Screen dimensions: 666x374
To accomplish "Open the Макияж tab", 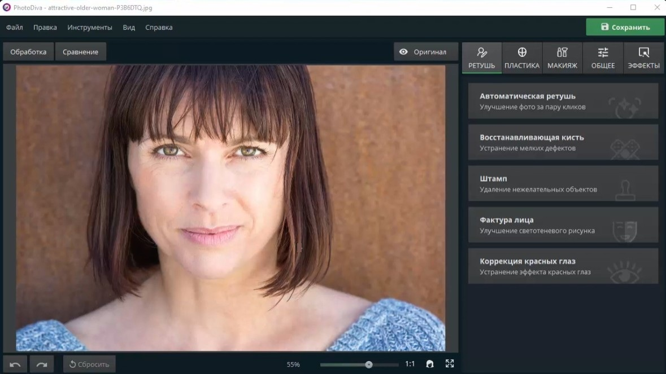I will 563,58.
